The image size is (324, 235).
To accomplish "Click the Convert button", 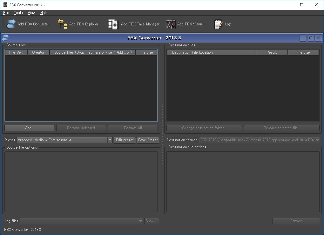I will point(296,221).
